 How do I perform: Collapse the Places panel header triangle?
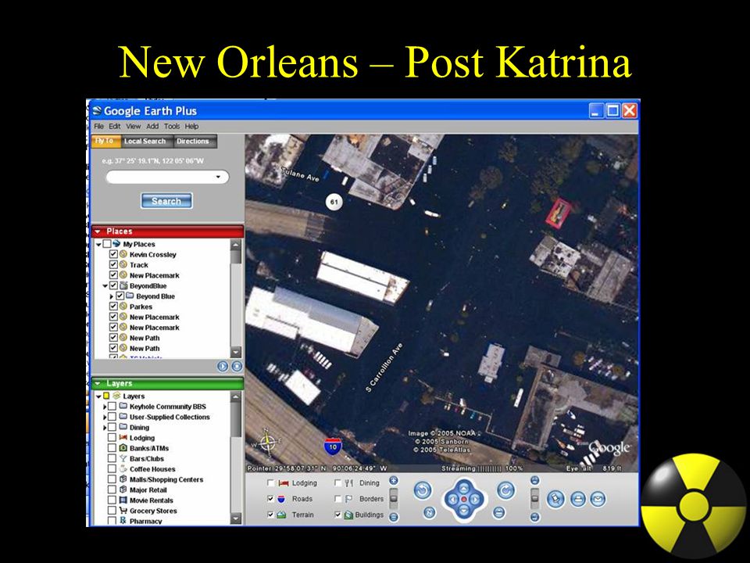click(98, 231)
